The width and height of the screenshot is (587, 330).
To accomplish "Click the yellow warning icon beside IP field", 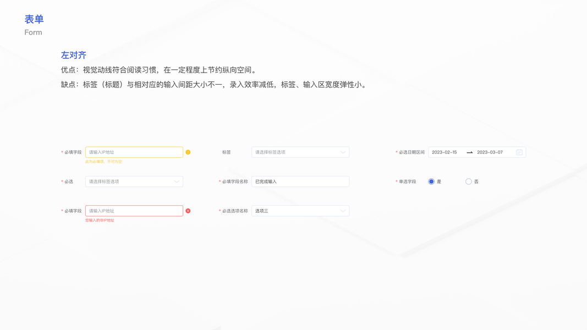I will [188, 152].
